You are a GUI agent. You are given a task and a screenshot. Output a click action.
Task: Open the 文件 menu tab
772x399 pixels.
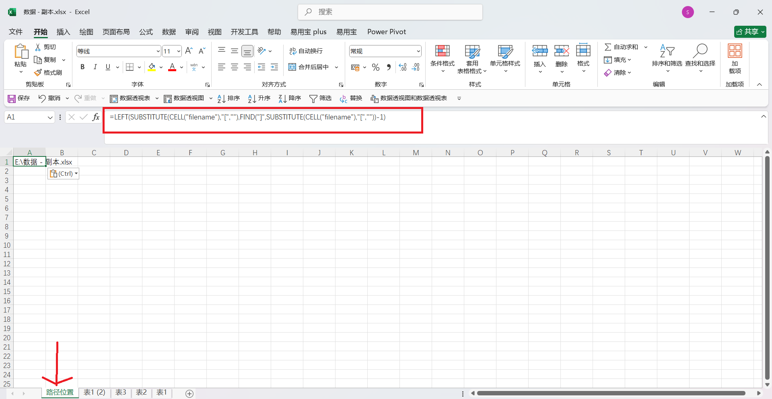16,32
